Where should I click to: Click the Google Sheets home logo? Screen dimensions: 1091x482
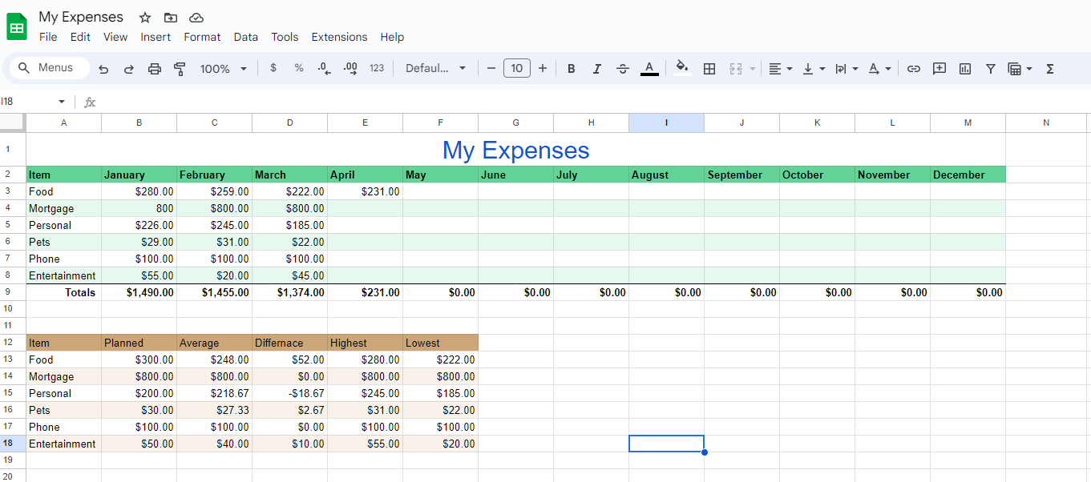pos(17,26)
